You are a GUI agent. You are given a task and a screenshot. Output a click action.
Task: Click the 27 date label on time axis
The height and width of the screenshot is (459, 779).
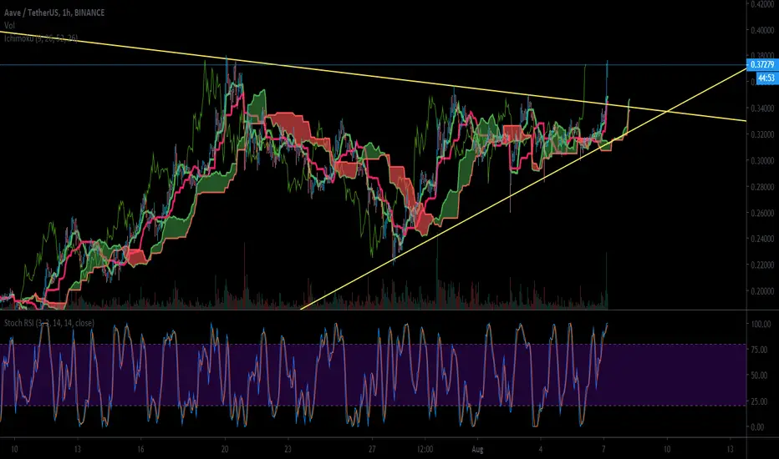pyautogui.click(x=372, y=449)
